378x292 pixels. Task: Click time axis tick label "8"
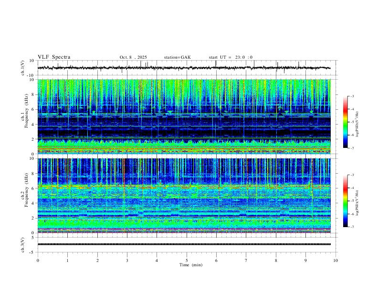coord(276,261)
